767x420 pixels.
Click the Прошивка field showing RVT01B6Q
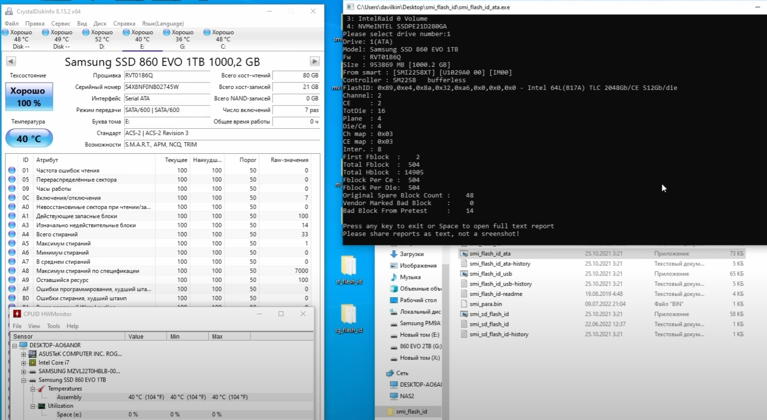pyautogui.click(x=167, y=75)
